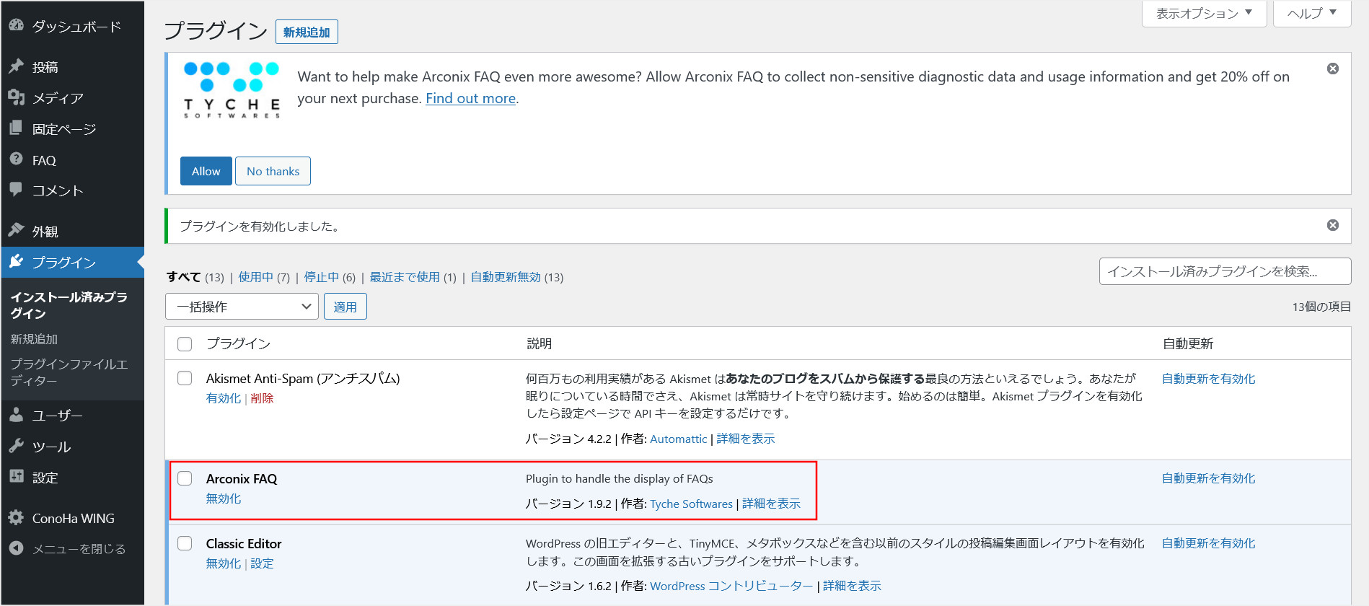Check the Akismet Anti-Spam checkbox

tap(185, 378)
